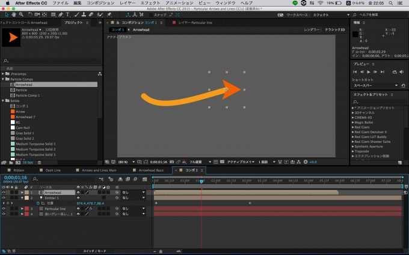409x255 pixels.
Task: Toggle visibility of the Particular line layer
Action: pyautogui.click(x=4, y=208)
